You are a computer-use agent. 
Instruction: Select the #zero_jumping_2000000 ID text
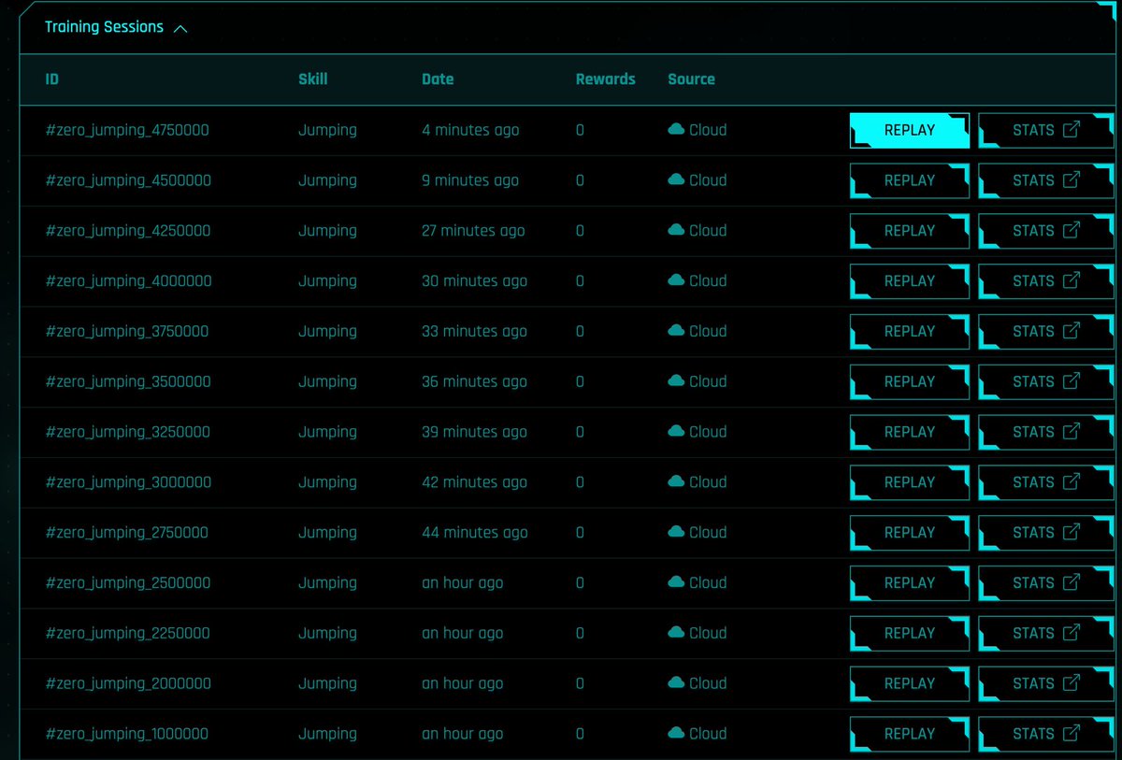coord(128,684)
